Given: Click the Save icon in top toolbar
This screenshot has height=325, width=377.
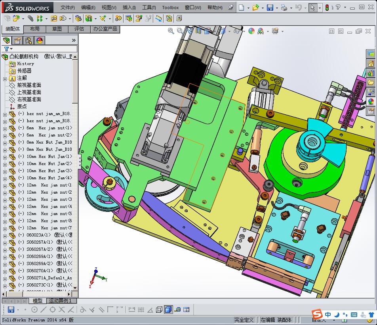Looking at the screenshot, I should (270, 8).
